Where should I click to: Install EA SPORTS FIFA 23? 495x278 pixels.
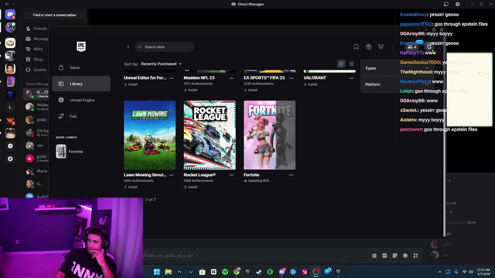(251, 90)
